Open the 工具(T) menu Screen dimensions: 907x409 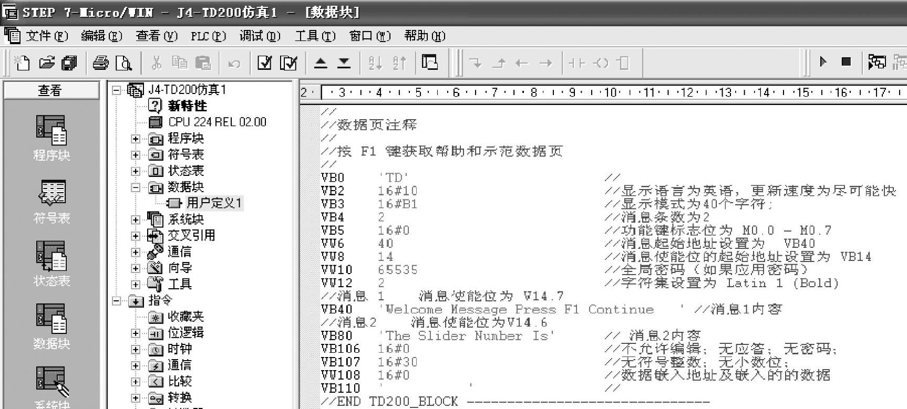[315, 36]
